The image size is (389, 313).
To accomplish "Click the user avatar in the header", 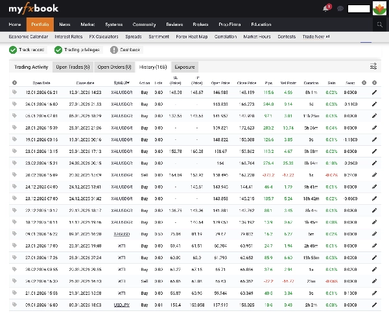I will pyautogui.click(x=380, y=8).
